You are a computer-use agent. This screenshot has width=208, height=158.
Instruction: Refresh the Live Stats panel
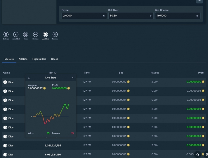pyautogui.click(x=29, y=78)
